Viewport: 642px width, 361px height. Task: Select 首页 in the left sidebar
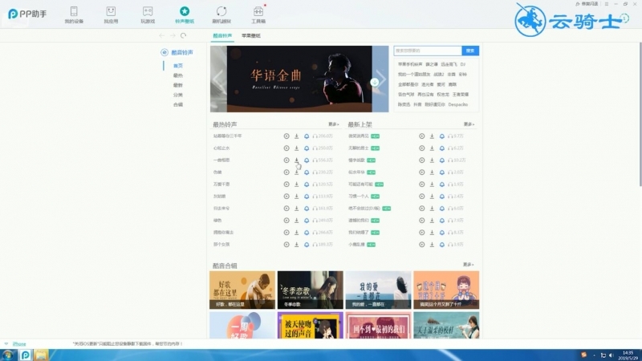point(177,66)
